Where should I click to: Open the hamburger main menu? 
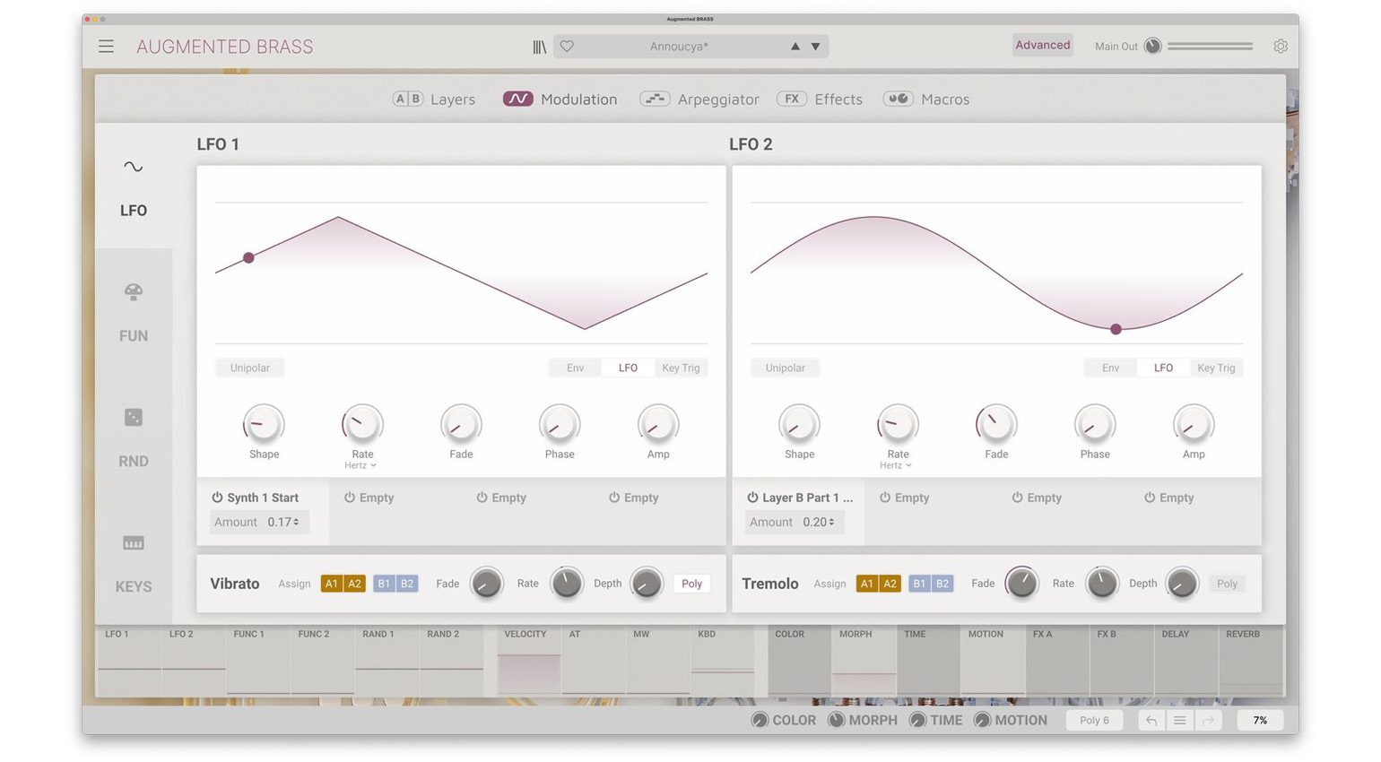coord(106,47)
